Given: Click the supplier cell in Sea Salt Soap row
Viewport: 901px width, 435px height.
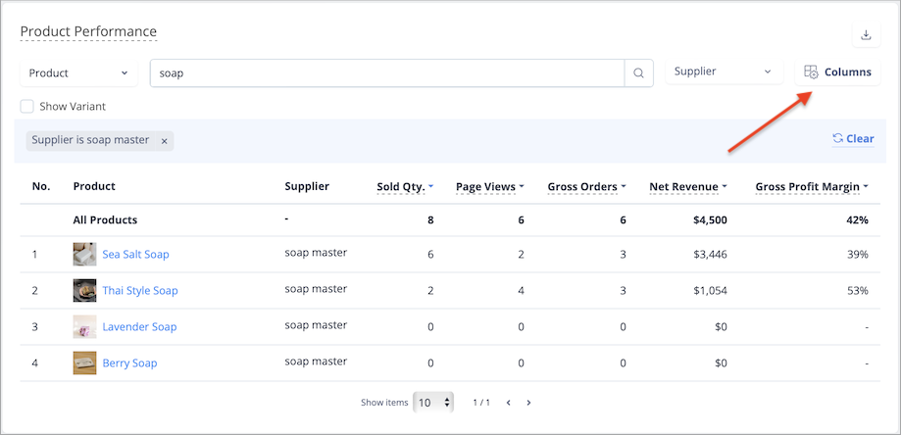Looking at the screenshot, I should click(316, 253).
